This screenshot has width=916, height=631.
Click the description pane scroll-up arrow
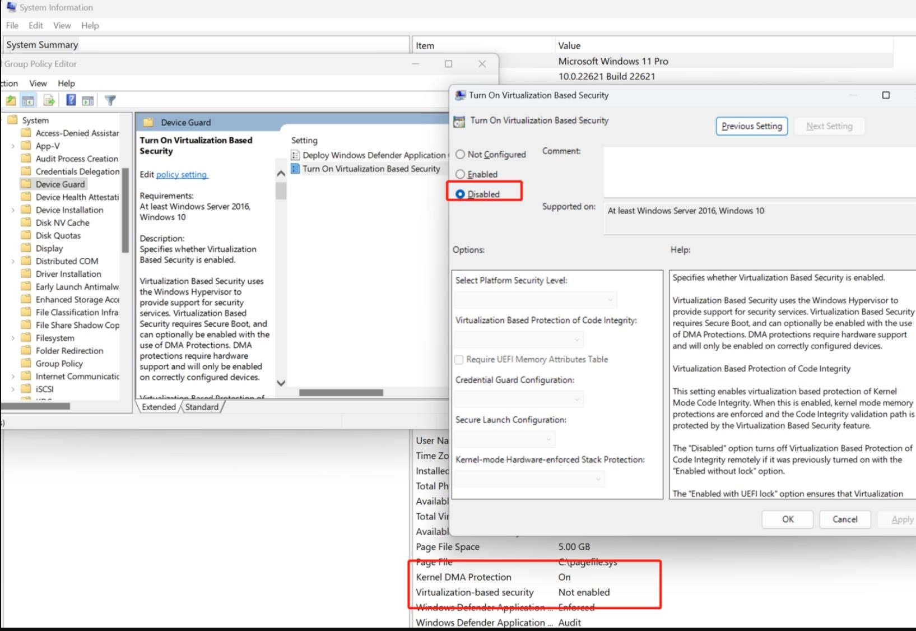(281, 174)
